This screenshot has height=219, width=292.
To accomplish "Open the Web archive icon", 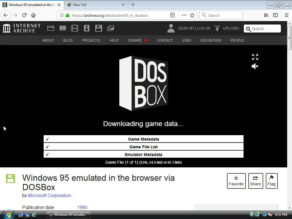I will point(51,28).
